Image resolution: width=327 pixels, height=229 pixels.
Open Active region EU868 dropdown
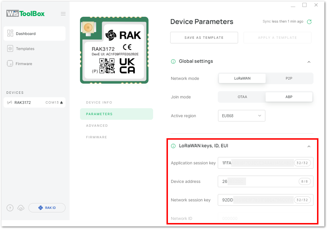pyautogui.click(x=242, y=116)
